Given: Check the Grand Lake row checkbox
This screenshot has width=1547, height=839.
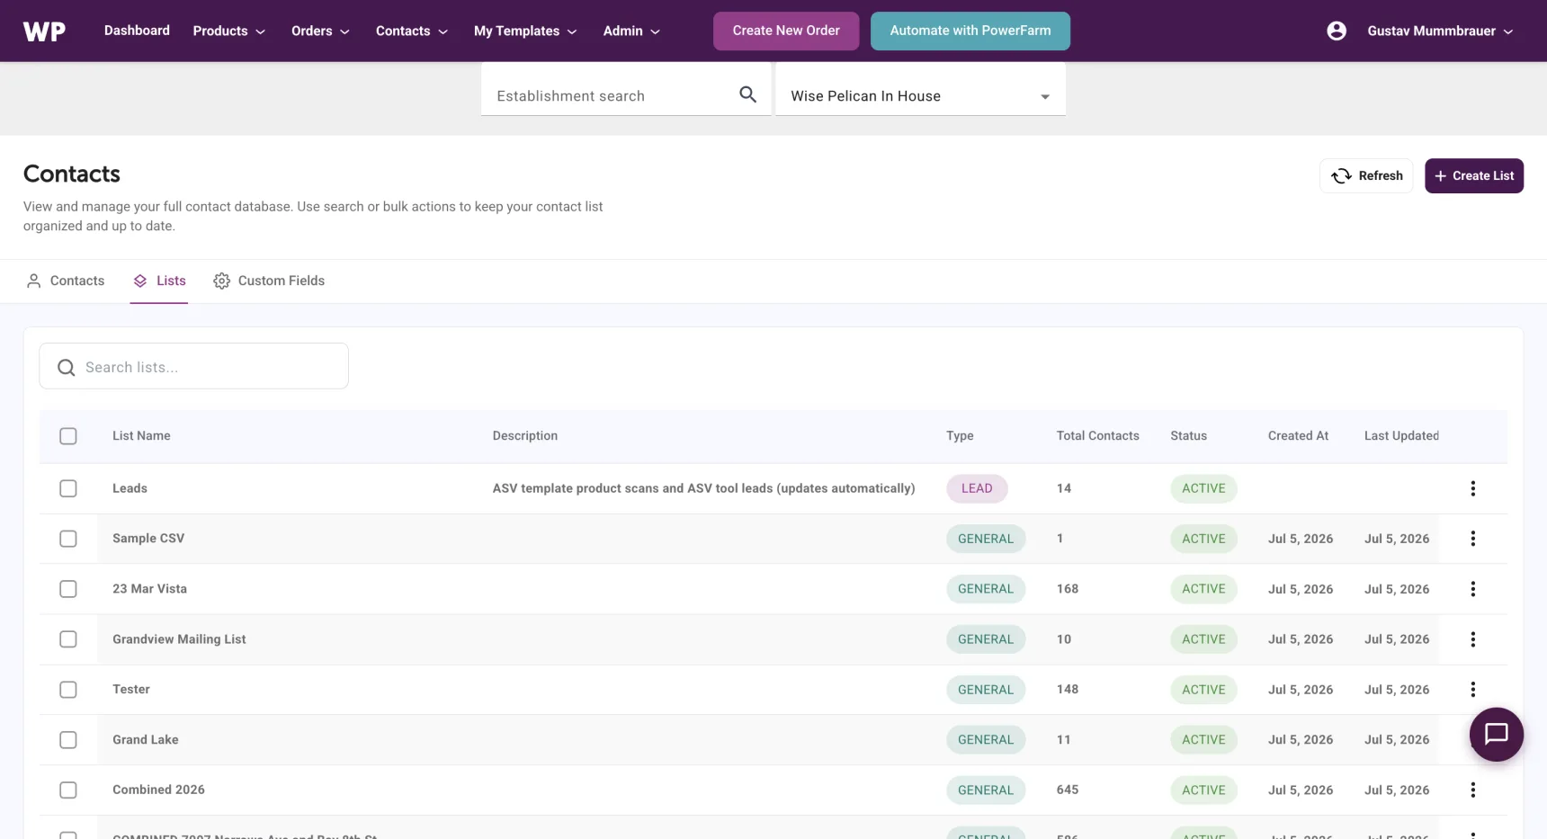Looking at the screenshot, I should pyautogui.click(x=68, y=740).
